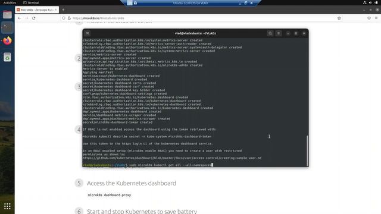
Task: Open the Terminal app menu in top bar
Action: tap(31, 2)
